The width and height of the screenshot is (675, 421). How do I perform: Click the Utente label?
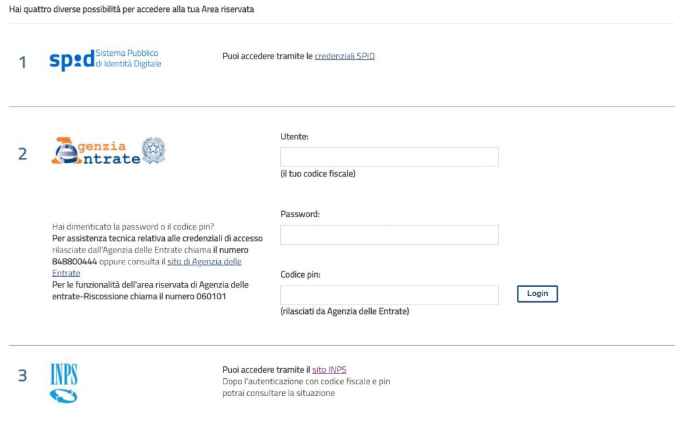point(295,137)
